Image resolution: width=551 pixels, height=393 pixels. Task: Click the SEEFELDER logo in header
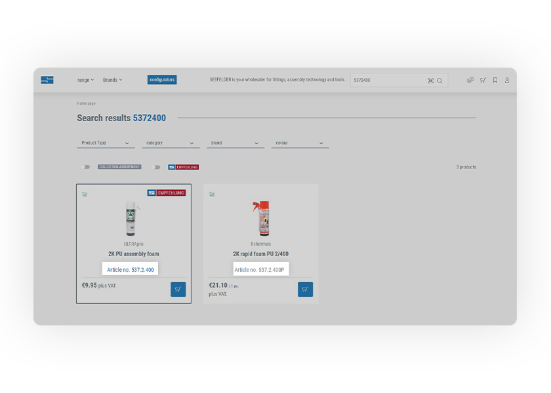pos(47,80)
